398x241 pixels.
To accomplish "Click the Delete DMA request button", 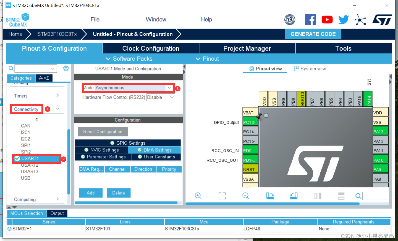I will pos(119,193).
